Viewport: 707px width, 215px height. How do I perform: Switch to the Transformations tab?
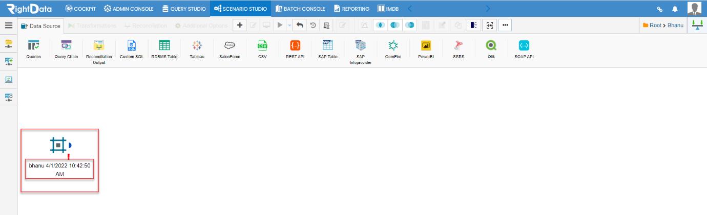click(92, 26)
